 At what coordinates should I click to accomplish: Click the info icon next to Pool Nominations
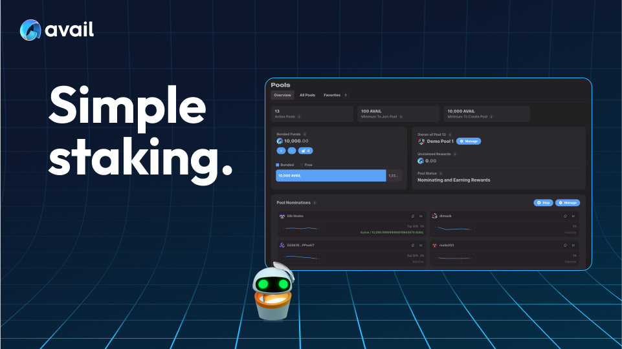click(x=315, y=202)
